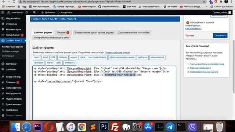This screenshot has height=132, width=235.
Task: Insert an email tag
Action: pos(46,57)
